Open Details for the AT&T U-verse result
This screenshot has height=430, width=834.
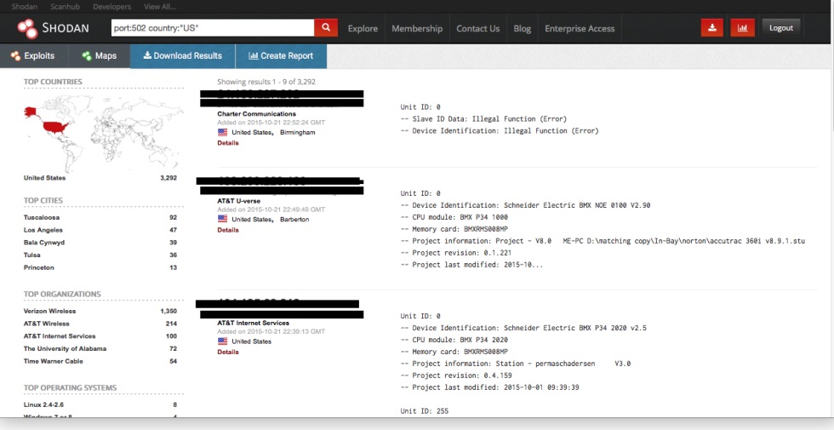coord(228,230)
